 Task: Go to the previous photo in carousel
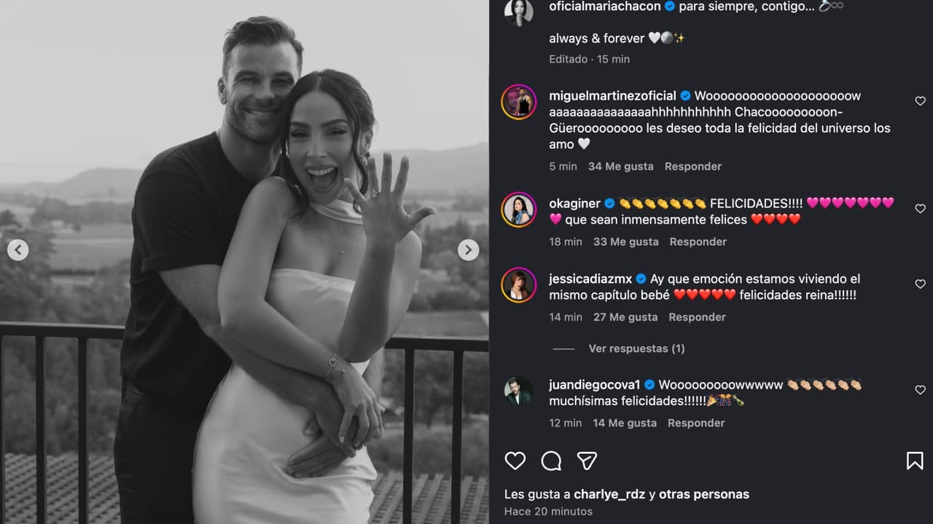tap(17, 250)
